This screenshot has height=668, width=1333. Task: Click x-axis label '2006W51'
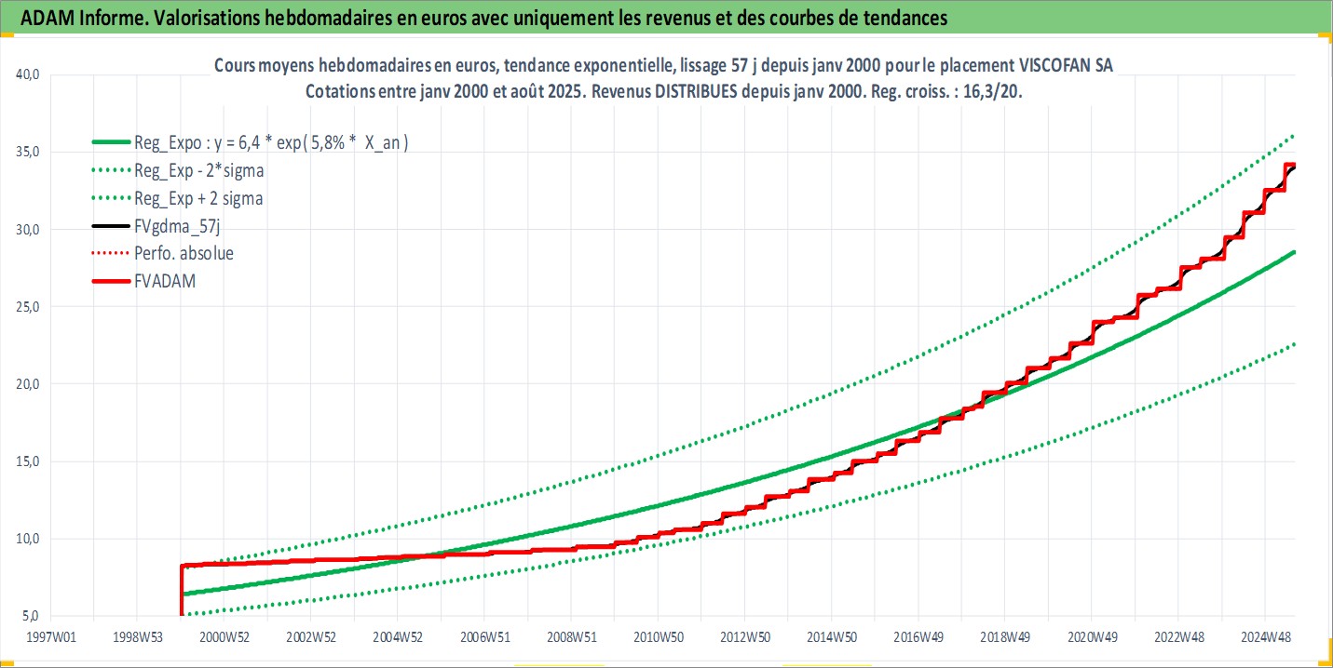click(x=484, y=637)
